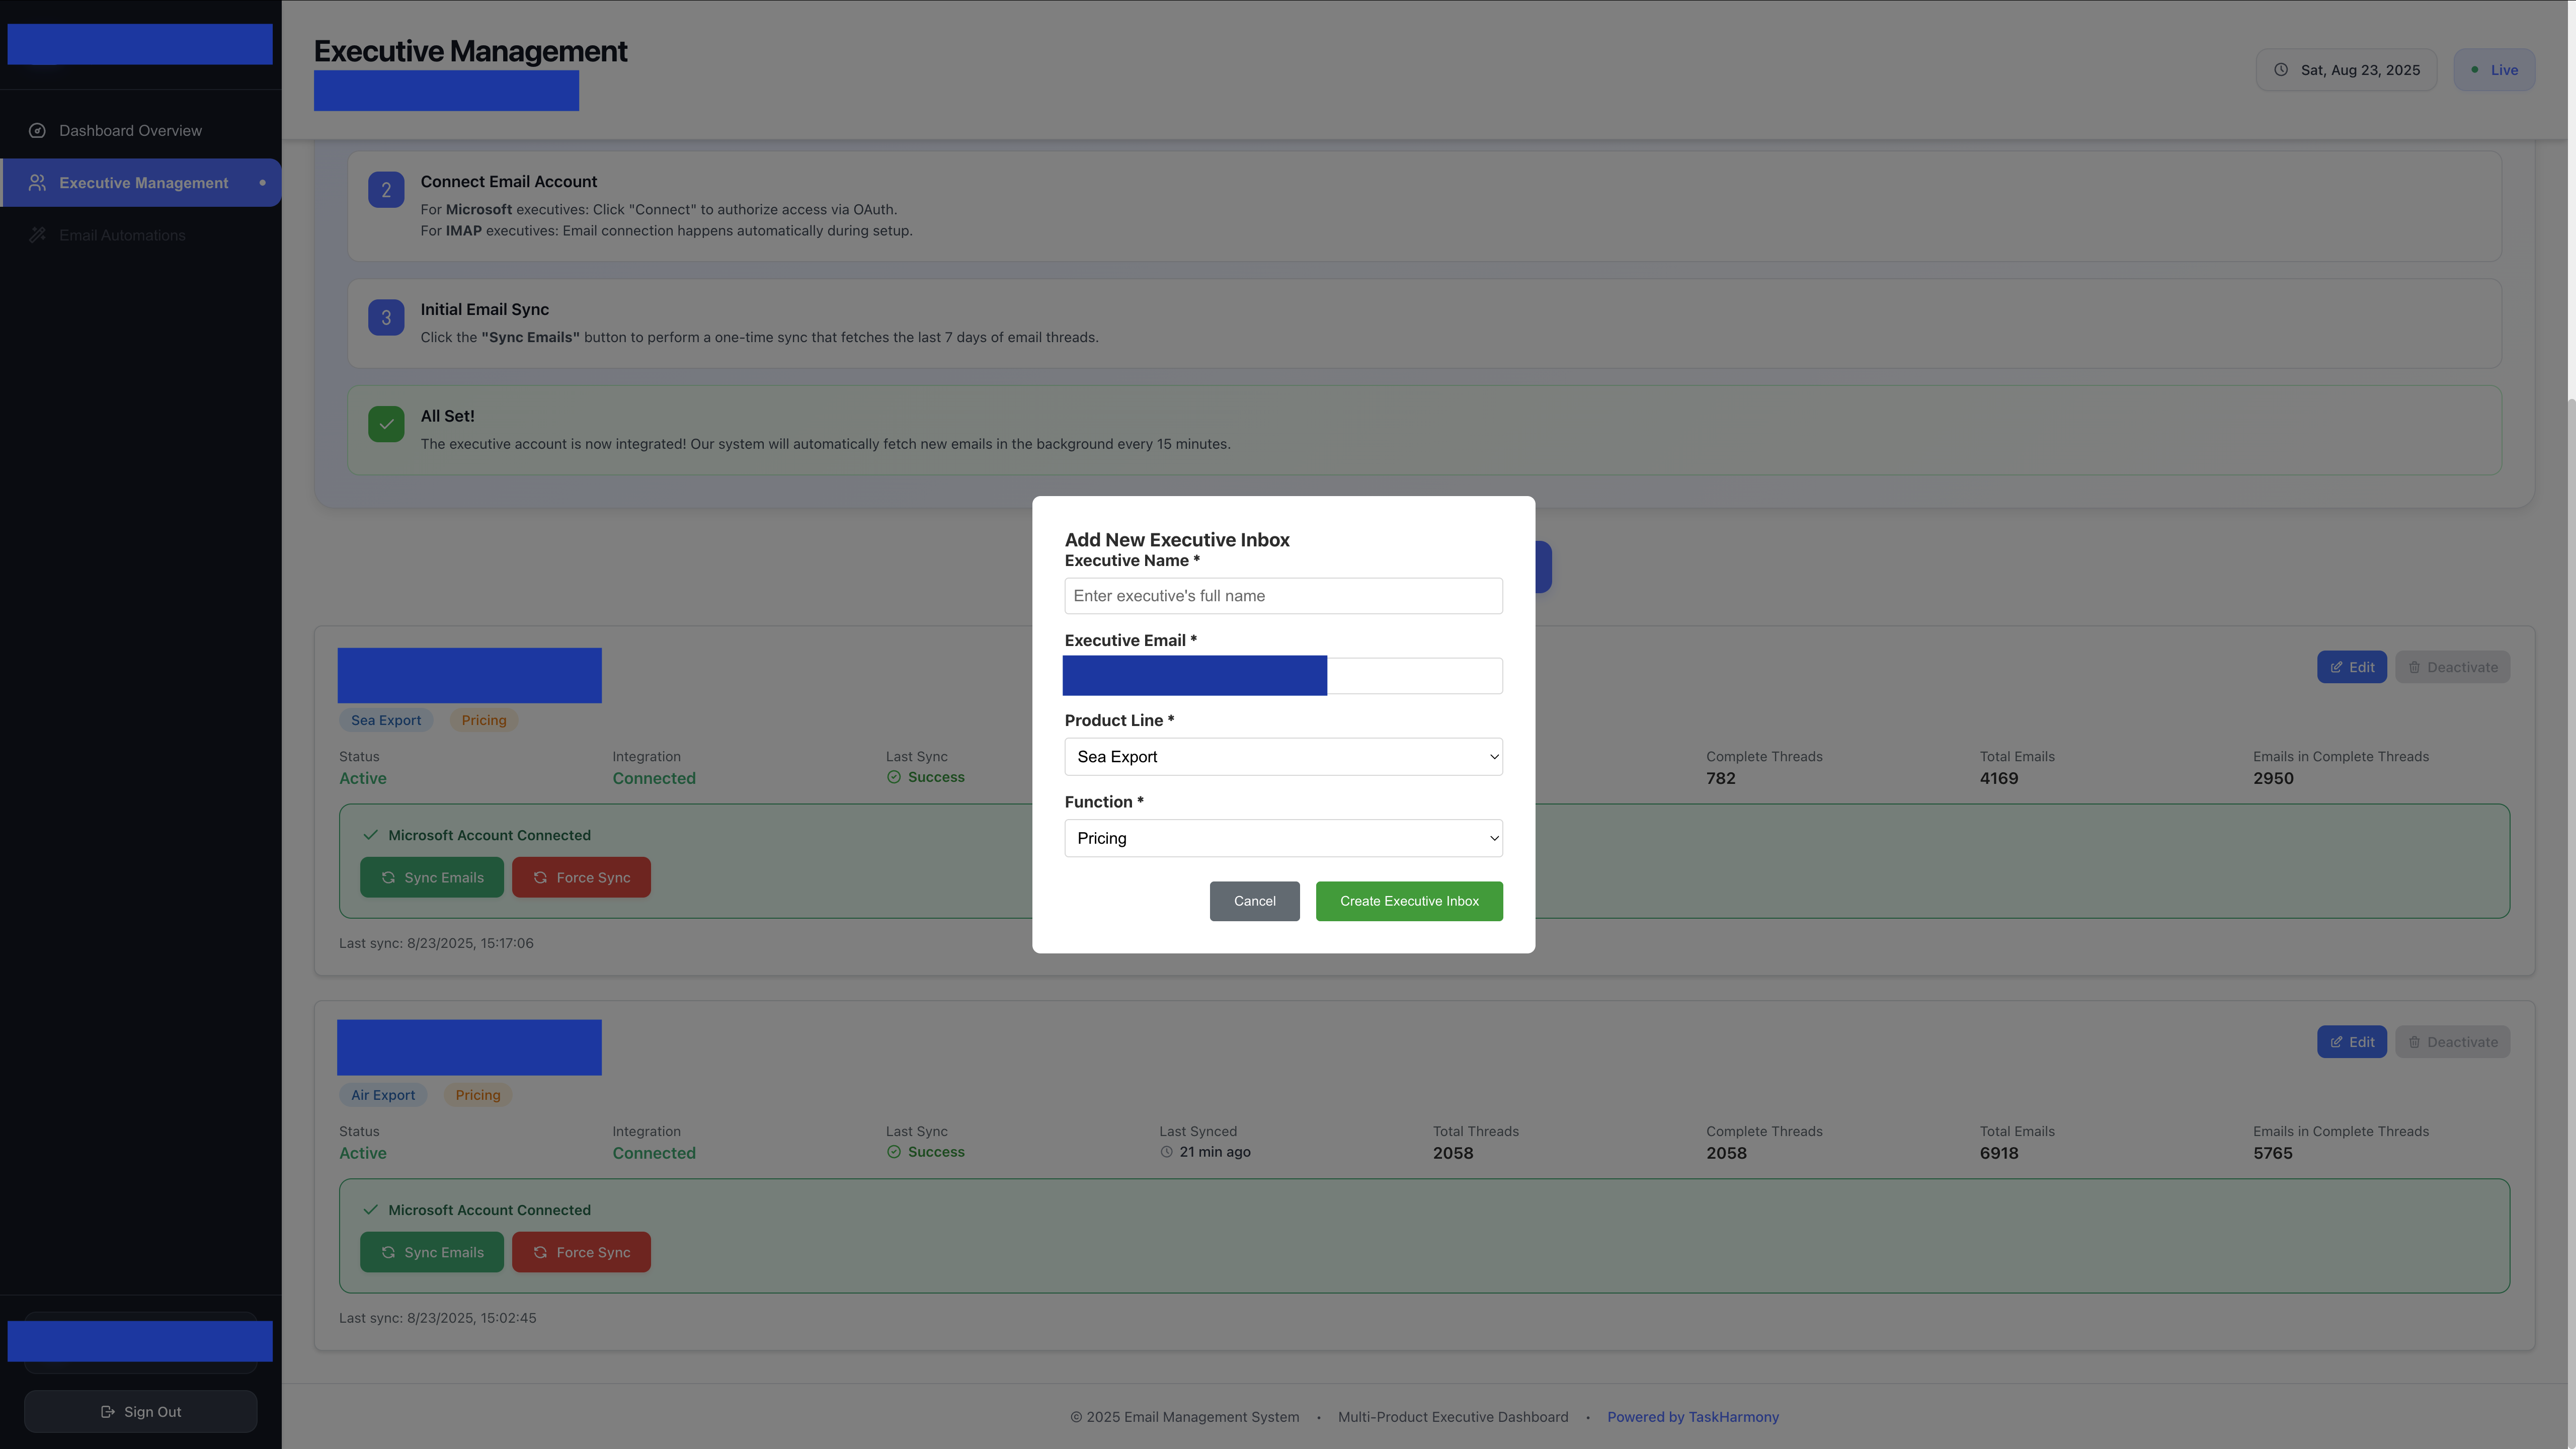Click the green All Set checkmark icon
Screen dimensions: 2576x1449
[386, 424]
